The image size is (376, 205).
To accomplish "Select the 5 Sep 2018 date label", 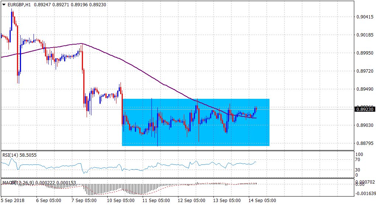I will pos(12,201).
